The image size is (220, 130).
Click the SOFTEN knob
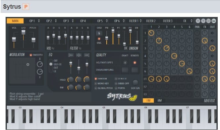(x=135, y=82)
